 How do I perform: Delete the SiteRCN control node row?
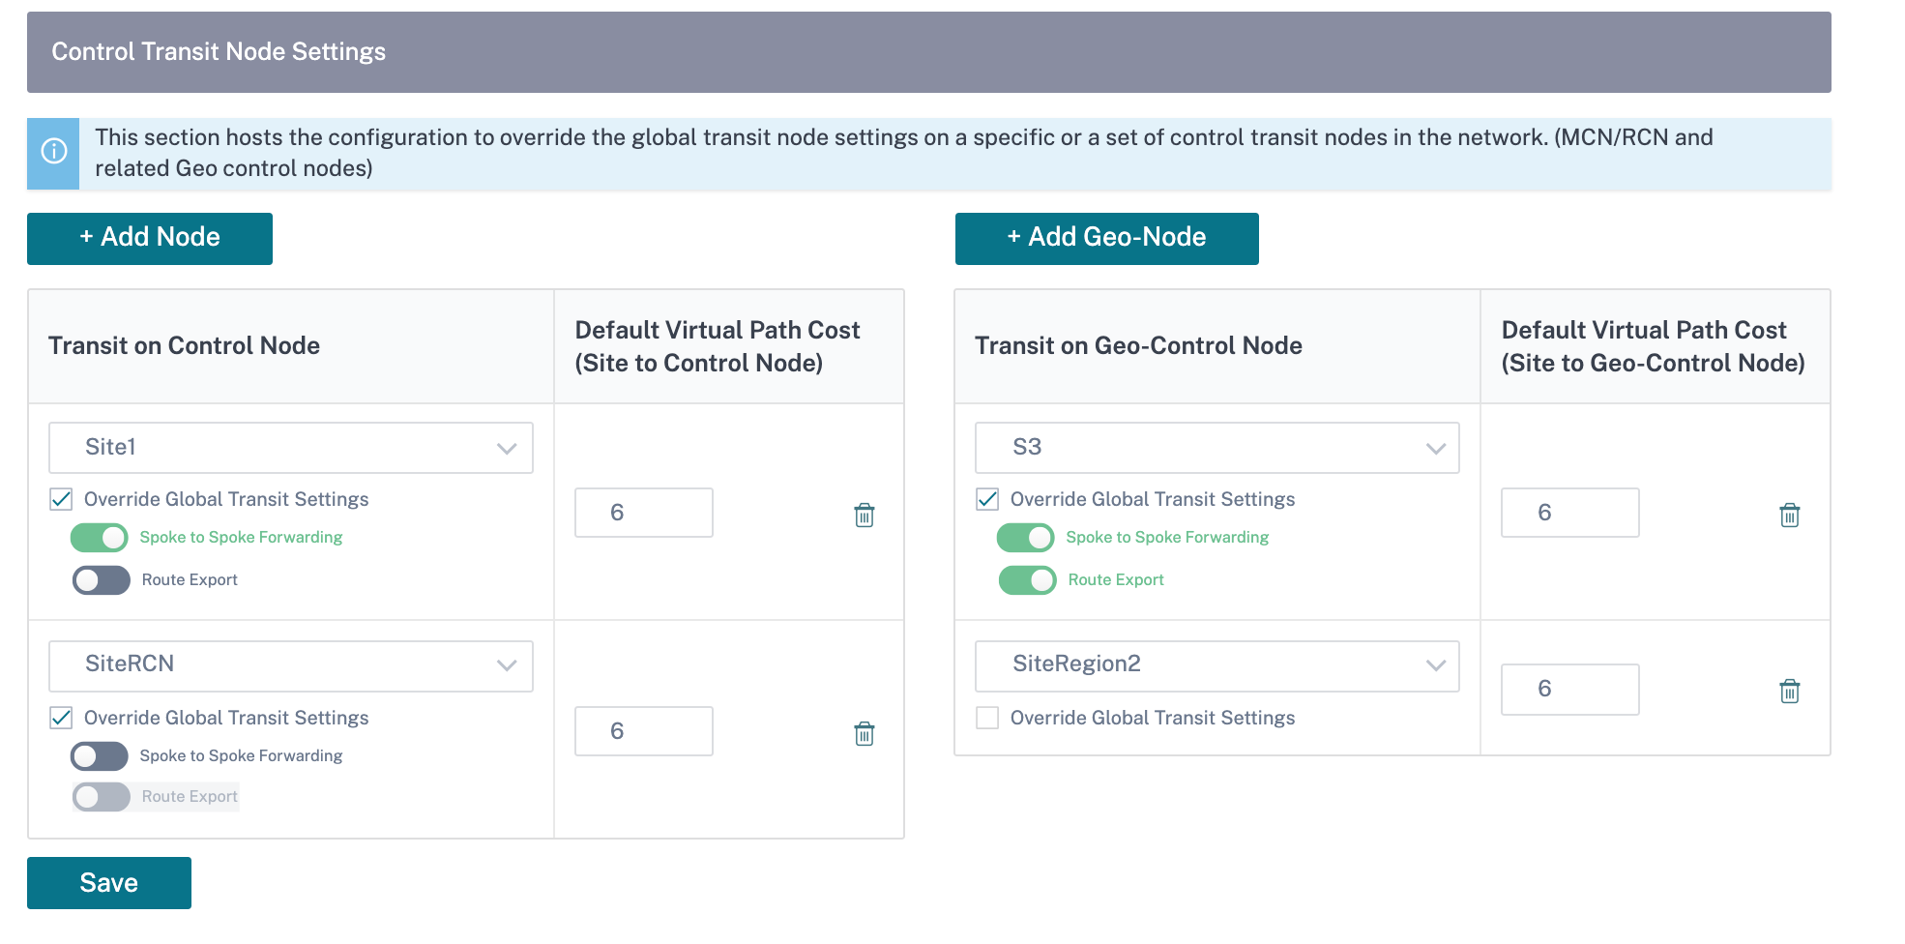pyautogui.click(x=865, y=733)
